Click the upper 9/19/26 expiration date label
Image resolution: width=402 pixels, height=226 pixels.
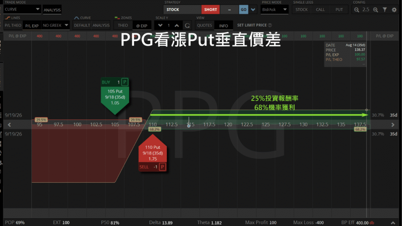click(x=13, y=115)
